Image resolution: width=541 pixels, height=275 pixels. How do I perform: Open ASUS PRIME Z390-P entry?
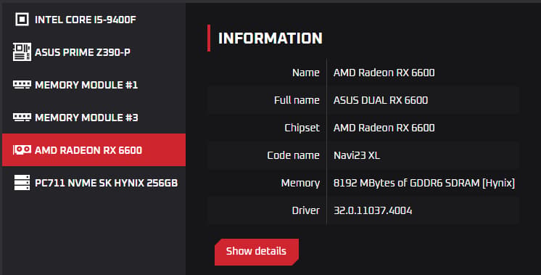[x=94, y=52]
